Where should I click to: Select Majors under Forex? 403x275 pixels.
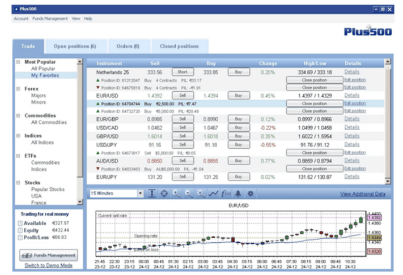pyautogui.click(x=39, y=96)
